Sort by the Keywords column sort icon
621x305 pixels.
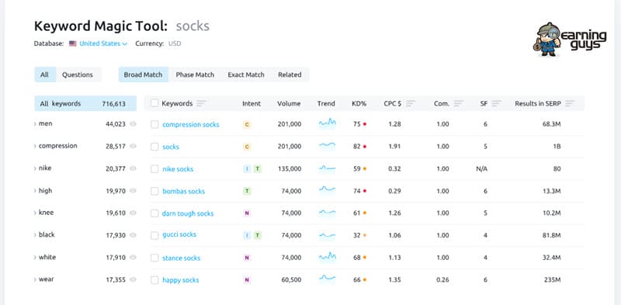pyautogui.click(x=201, y=103)
